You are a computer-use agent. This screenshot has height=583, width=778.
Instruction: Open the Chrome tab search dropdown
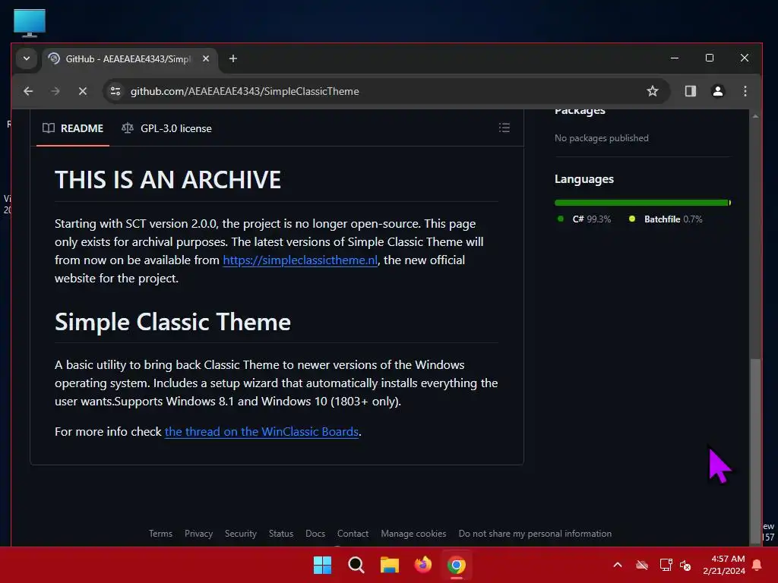[x=27, y=58]
